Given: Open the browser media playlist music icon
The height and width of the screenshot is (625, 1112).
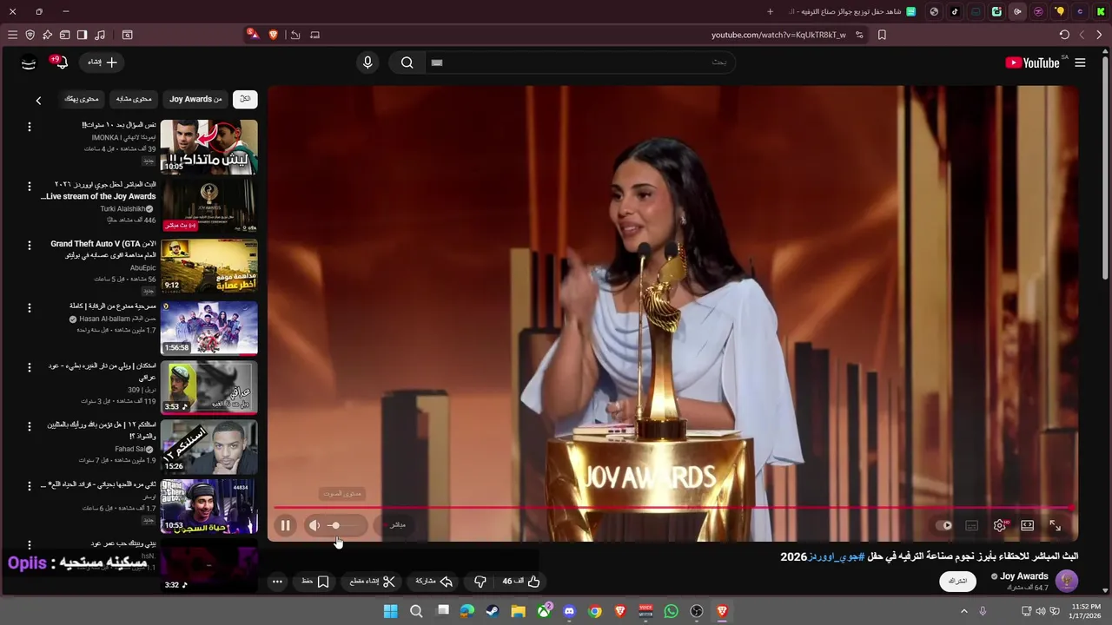Looking at the screenshot, I should click(x=100, y=35).
